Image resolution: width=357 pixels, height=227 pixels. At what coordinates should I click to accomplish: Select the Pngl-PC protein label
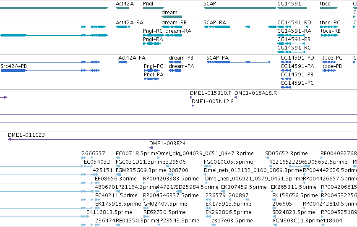(x=154, y=66)
